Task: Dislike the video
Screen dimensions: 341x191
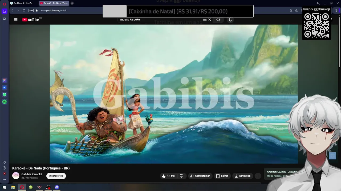Action: click(181, 176)
